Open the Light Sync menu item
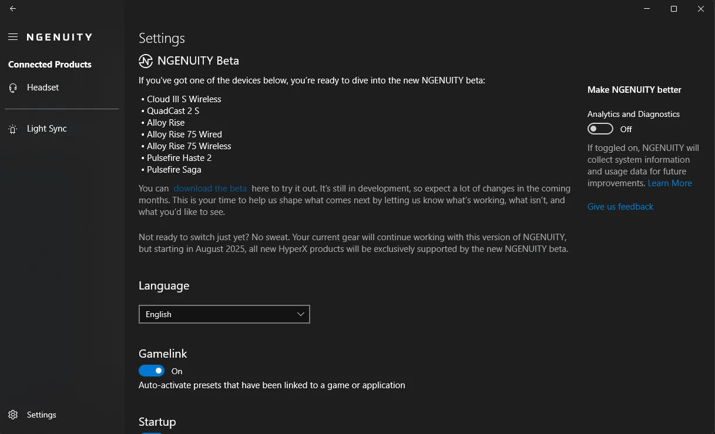This screenshot has height=434, width=715. [47, 129]
